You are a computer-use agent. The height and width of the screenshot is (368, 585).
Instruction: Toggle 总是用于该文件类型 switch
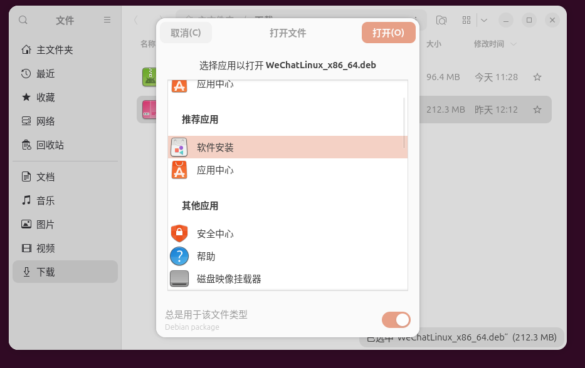(x=396, y=320)
